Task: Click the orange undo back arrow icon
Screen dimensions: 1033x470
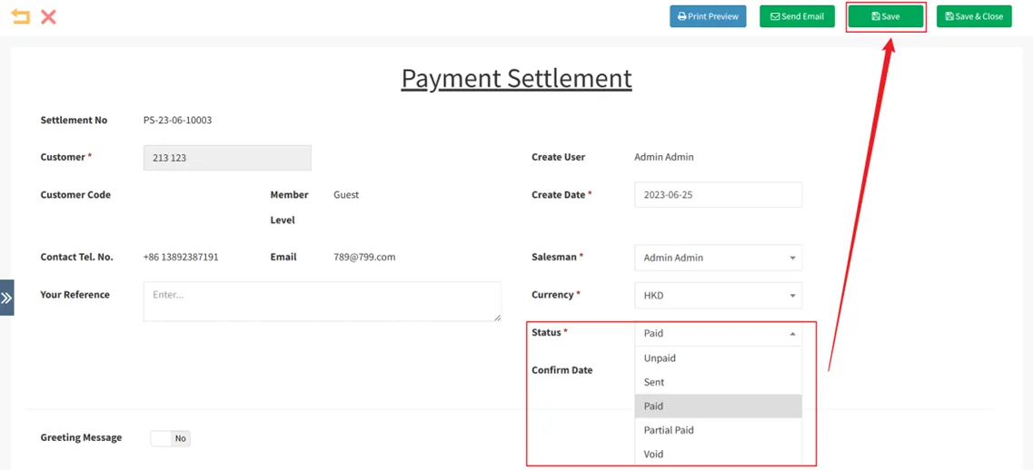Action: 20,16
